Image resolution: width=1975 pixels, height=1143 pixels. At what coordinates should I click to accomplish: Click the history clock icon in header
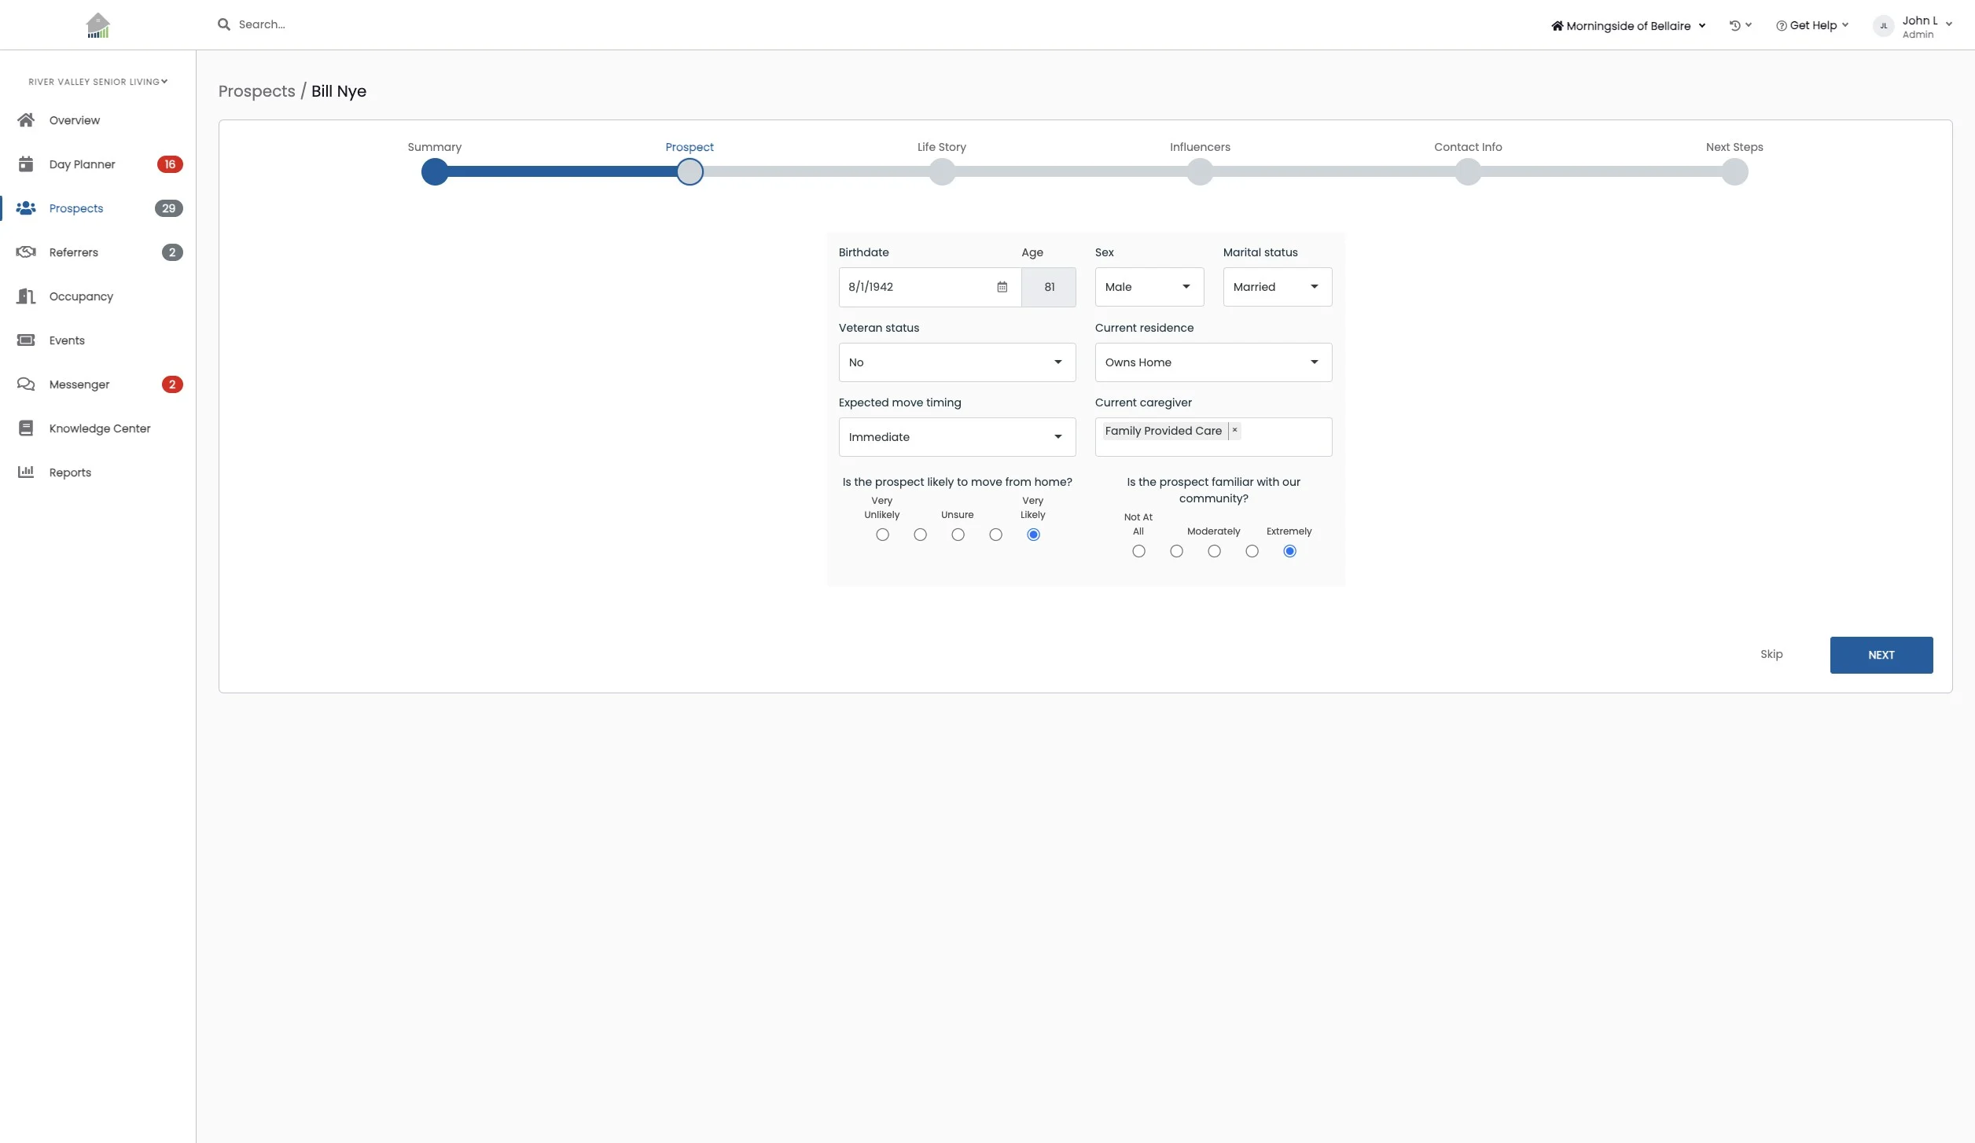[1734, 25]
